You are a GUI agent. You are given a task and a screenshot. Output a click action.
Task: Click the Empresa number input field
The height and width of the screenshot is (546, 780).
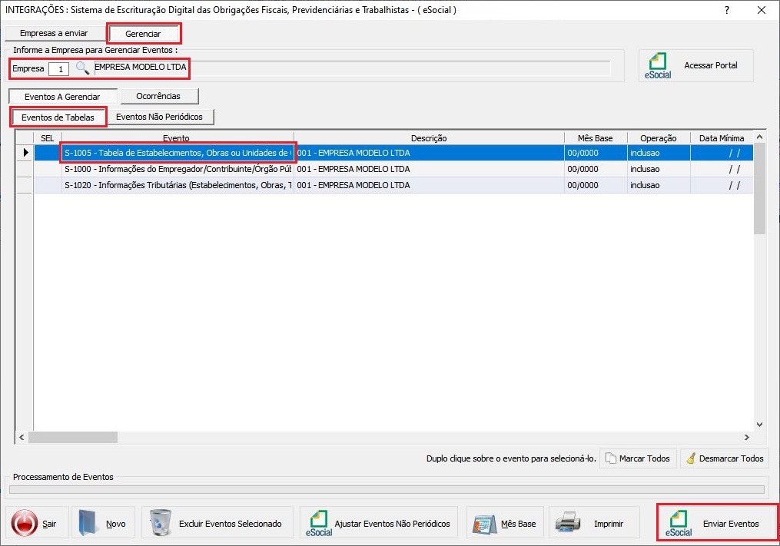click(x=58, y=69)
